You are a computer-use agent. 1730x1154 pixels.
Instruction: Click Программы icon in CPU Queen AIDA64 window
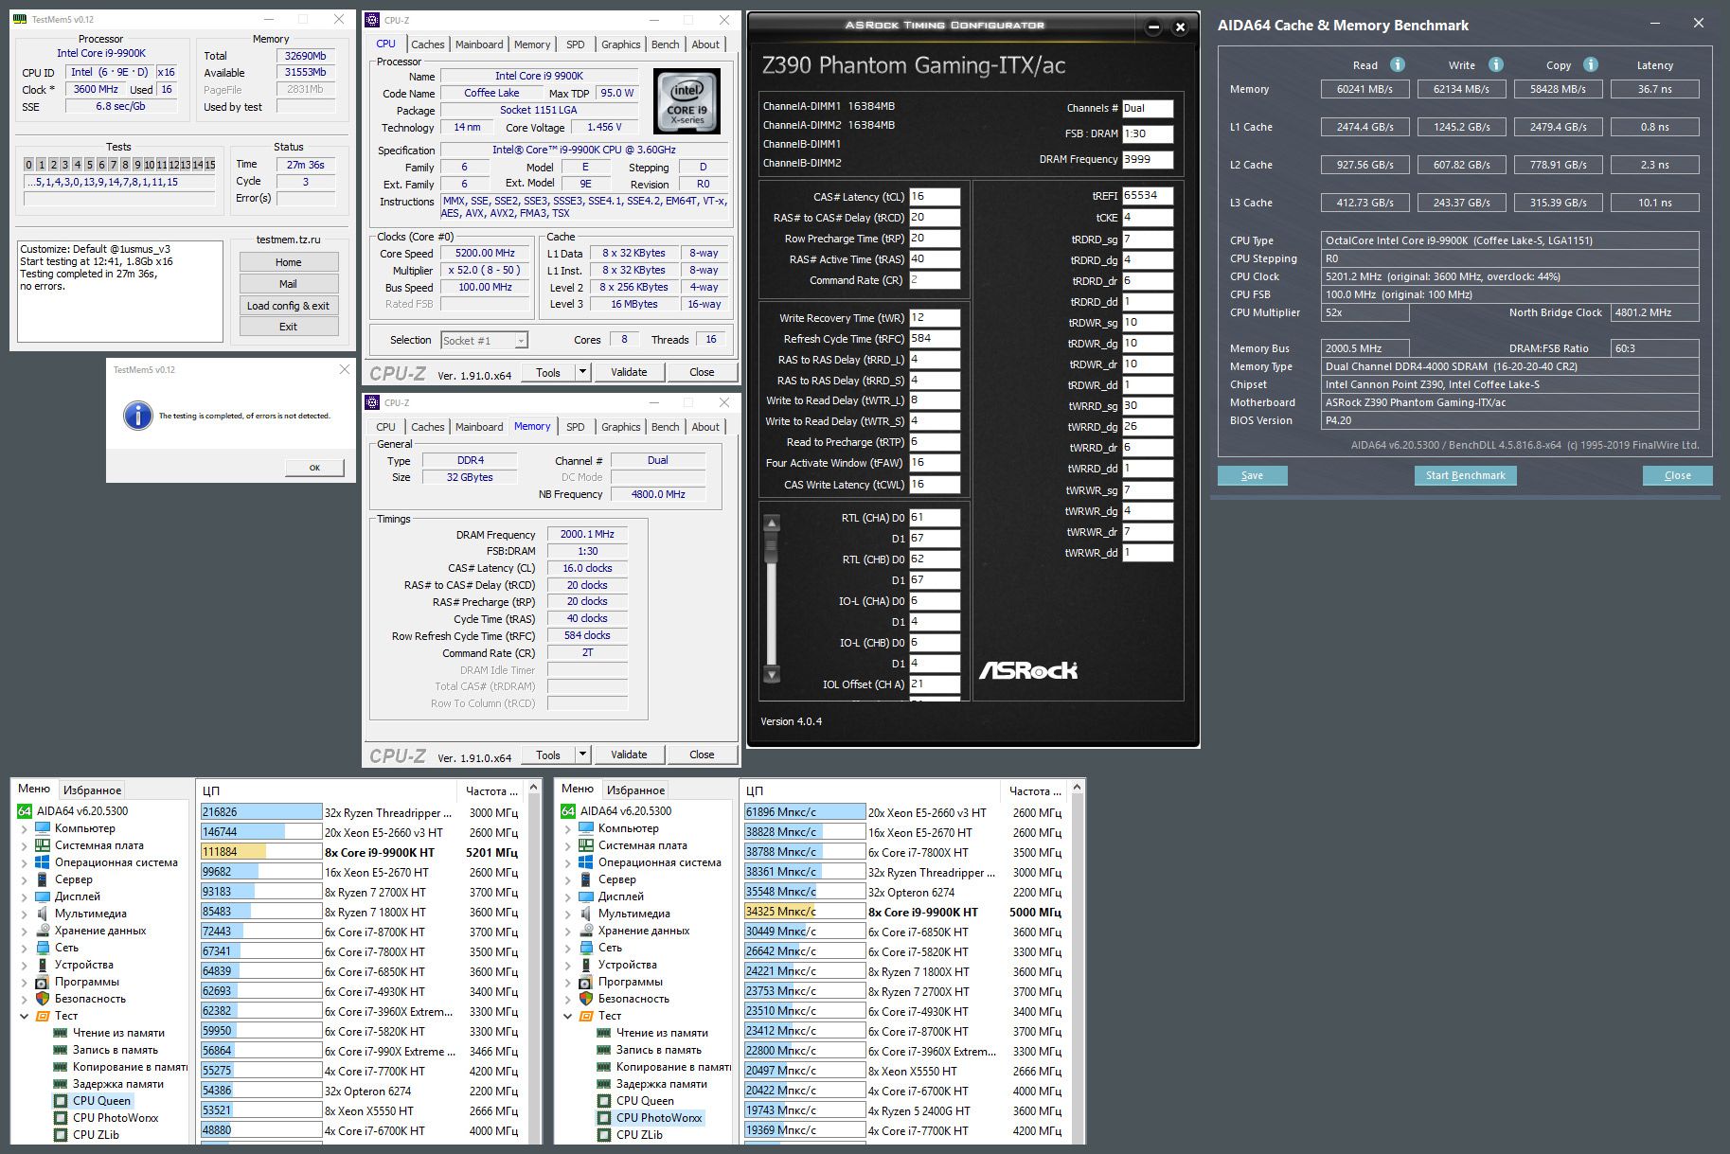(x=43, y=982)
